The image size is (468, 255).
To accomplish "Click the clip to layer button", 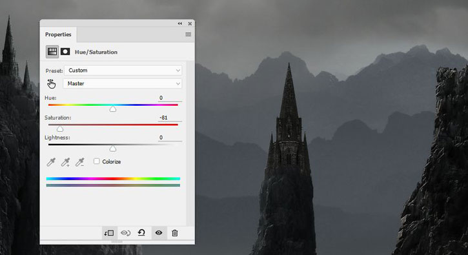I will click(109, 233).
